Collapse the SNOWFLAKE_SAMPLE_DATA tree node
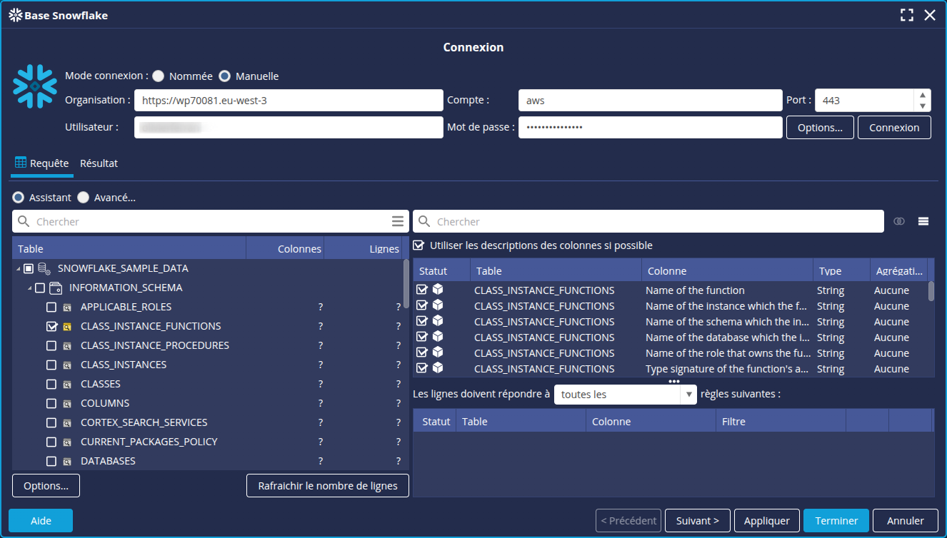Screen dimensions: 947x538 [18, 269]
